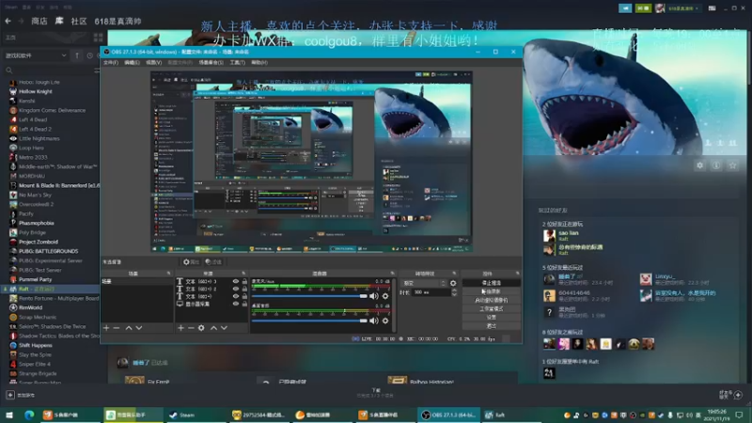Open the OBS app in the Windows taskbar
752x423 pixels.
click(448, 415)
